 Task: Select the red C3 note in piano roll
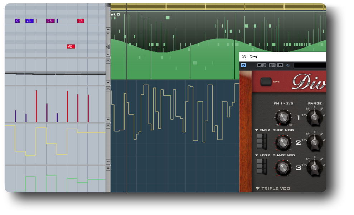81,21
